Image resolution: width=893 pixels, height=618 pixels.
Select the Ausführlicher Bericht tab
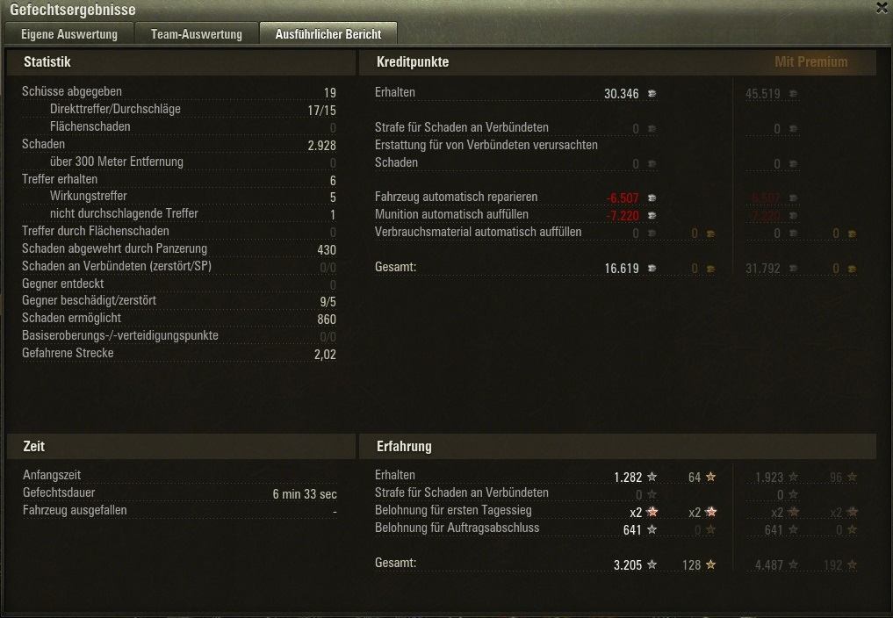pyautogui.click(x=328, y=34)
